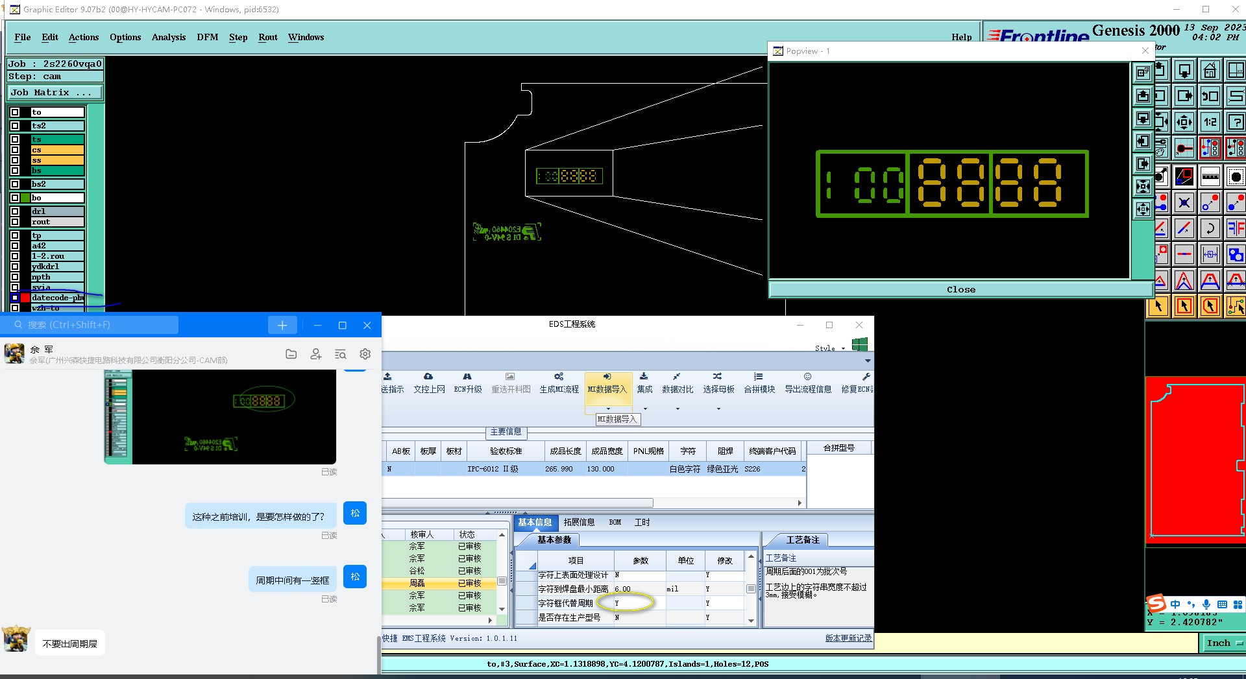Image resolution: width=1246 pixels, height=679 pixels.
Task: Expand the MI数据导入 dropdown arrow
Action: click(608, 409)
